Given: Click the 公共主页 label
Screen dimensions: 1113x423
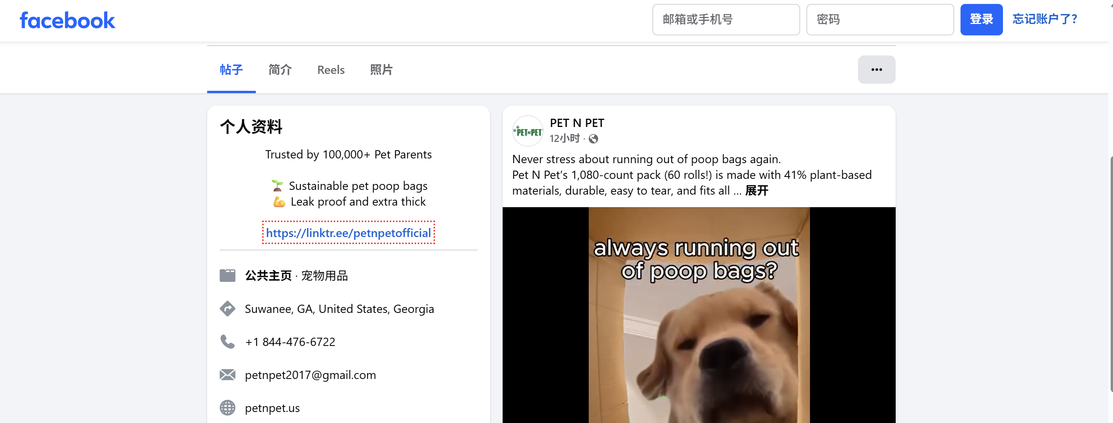Looking at the screenshot, I should pyautogui.click(x=268, y=276).
